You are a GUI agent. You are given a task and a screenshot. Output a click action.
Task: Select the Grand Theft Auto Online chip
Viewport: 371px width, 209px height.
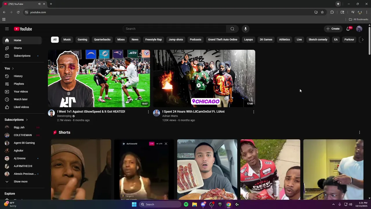223,39
